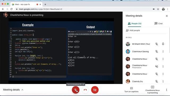This screenshot has width=170, height=96.
Task: Bookmark this page with the star icon
Action: point(158,9)
